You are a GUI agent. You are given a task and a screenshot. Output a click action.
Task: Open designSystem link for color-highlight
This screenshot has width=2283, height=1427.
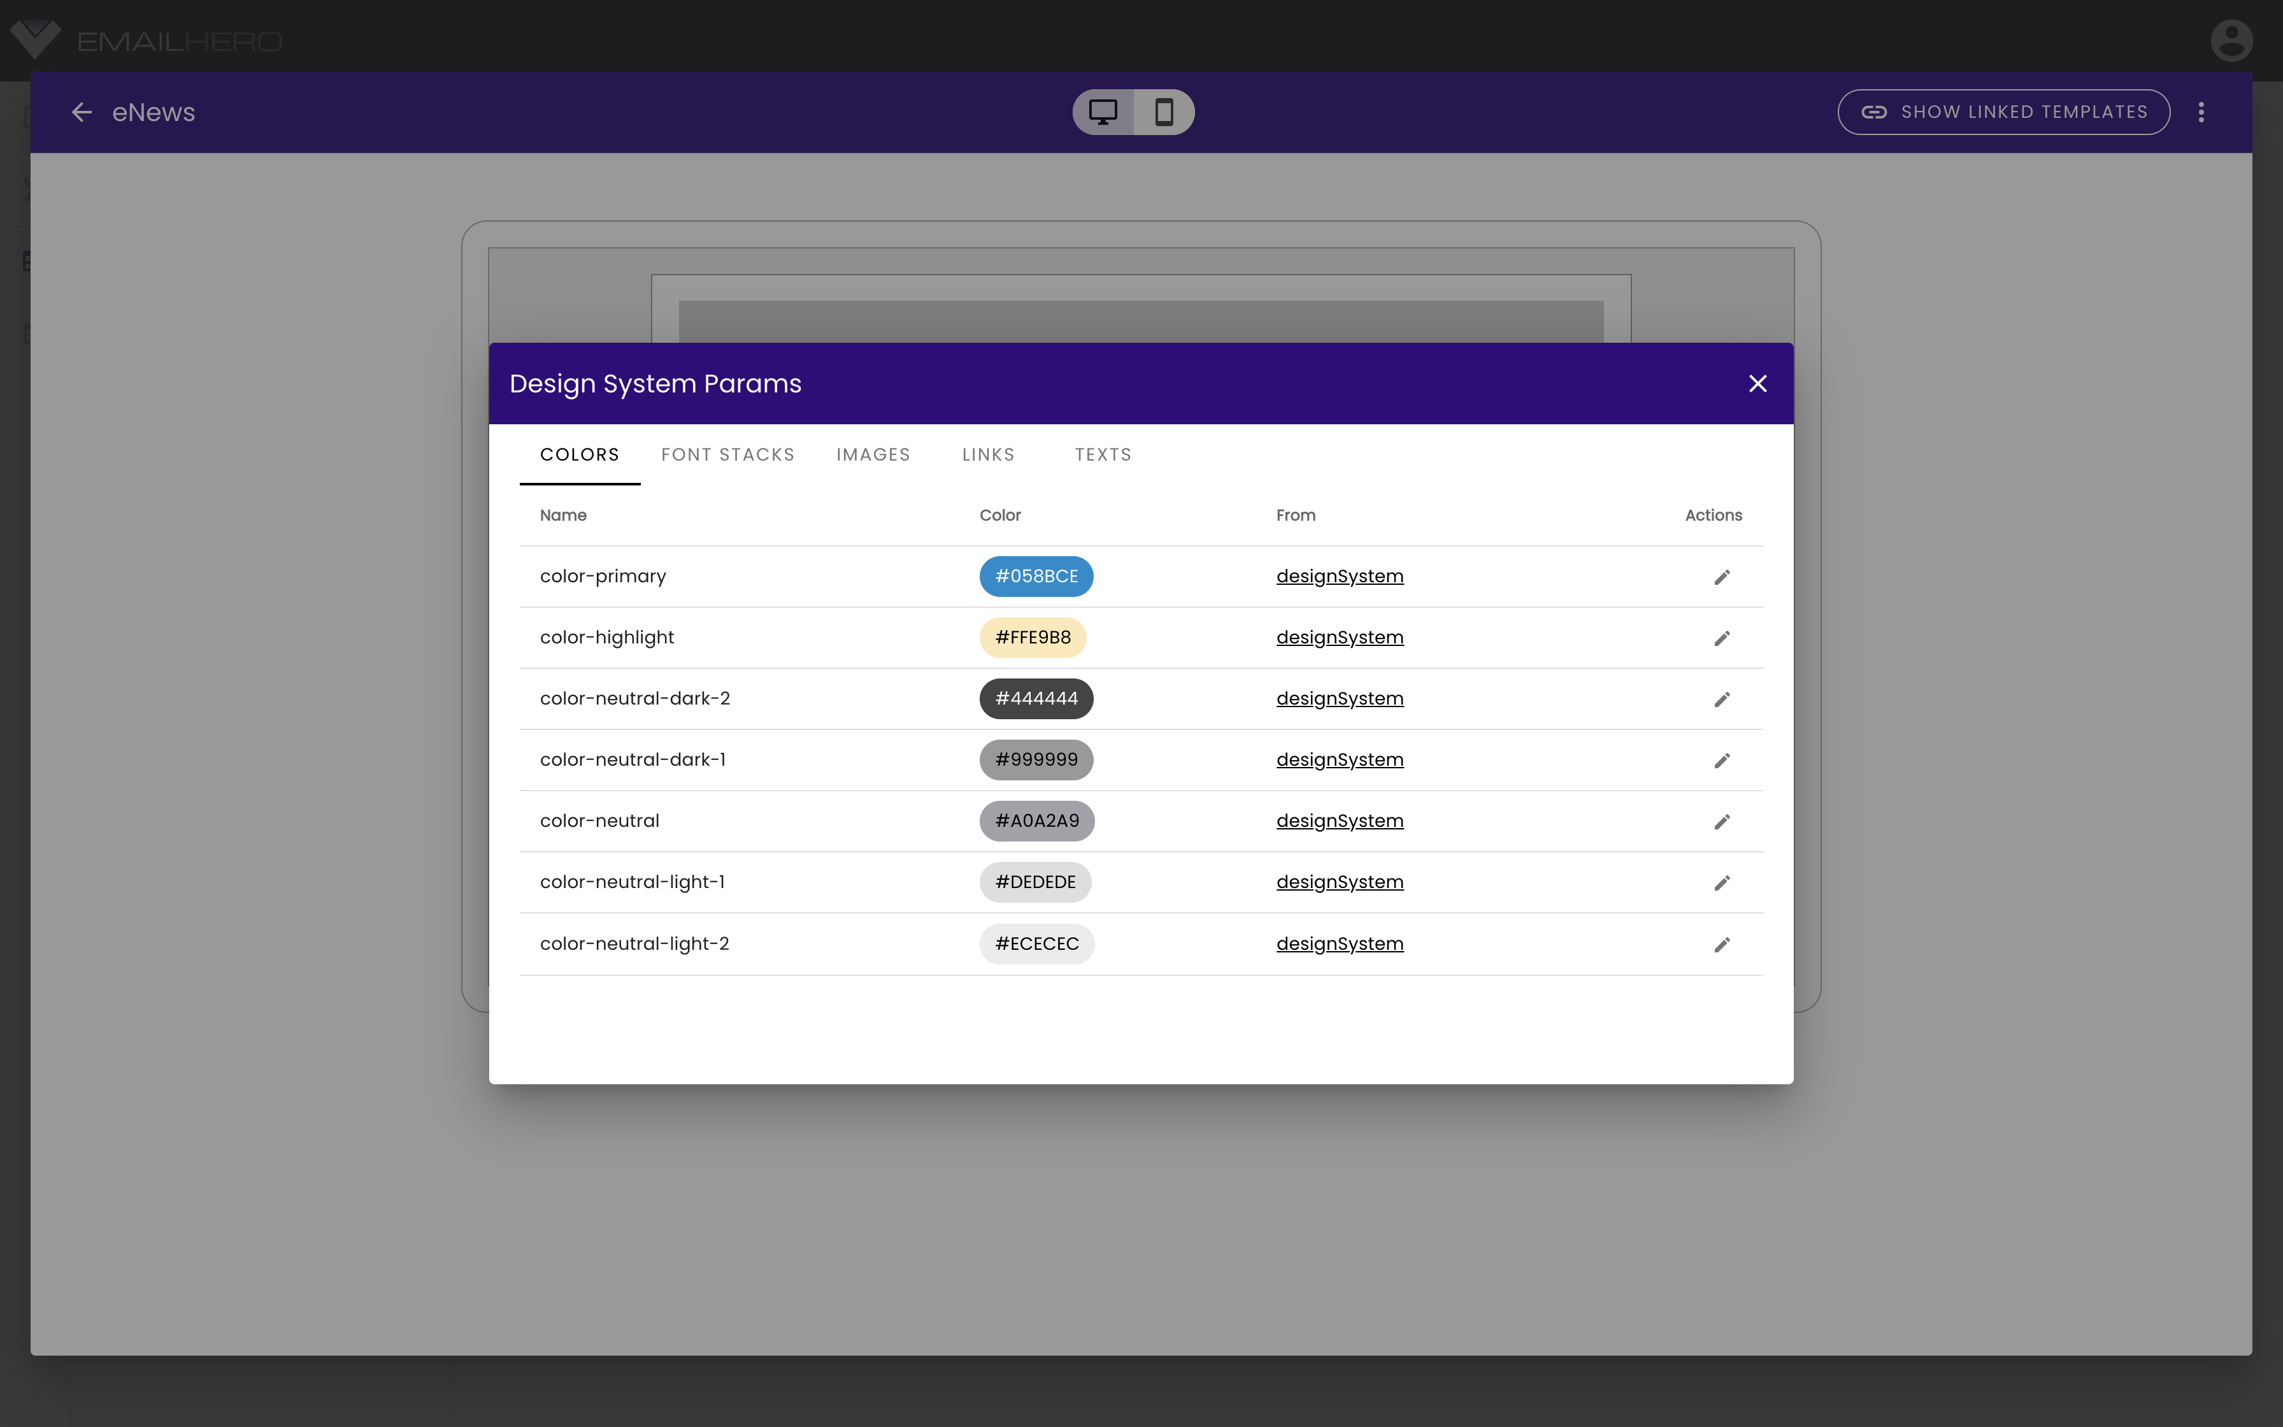[1340, 637]
